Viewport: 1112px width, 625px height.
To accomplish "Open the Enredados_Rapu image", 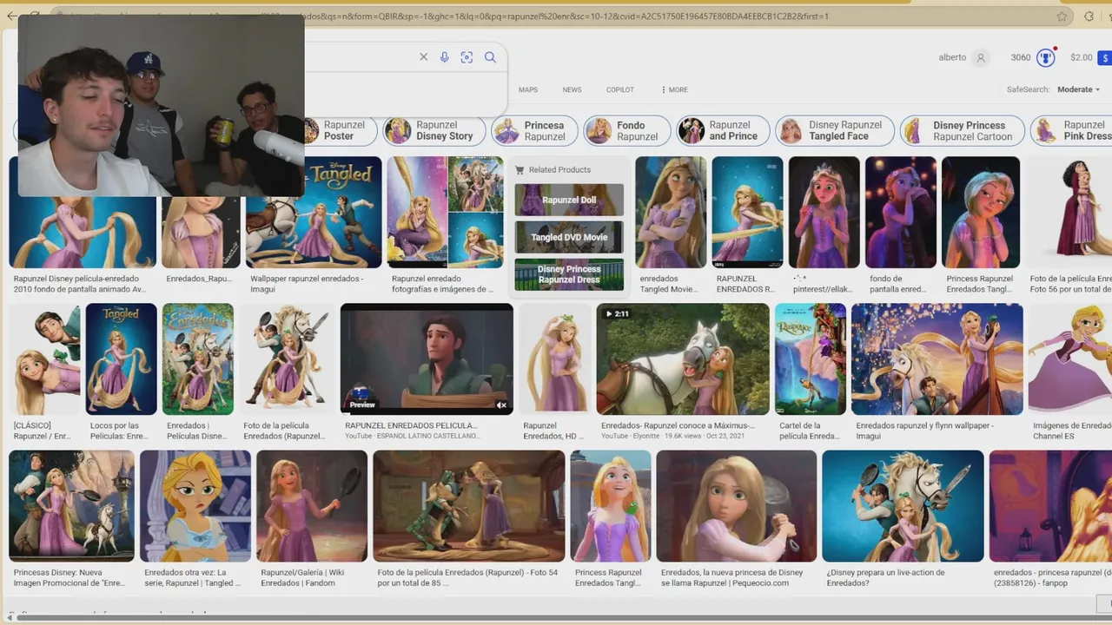I will point(201,233).
